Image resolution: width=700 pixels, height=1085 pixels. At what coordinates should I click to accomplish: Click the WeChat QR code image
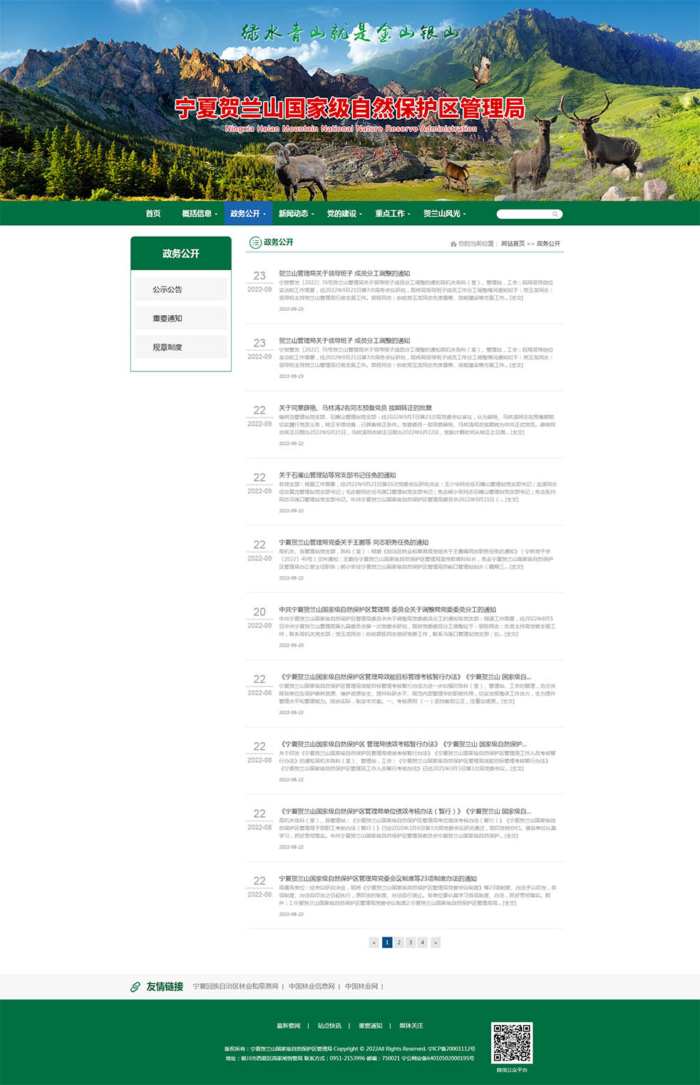click(512, 1043)
